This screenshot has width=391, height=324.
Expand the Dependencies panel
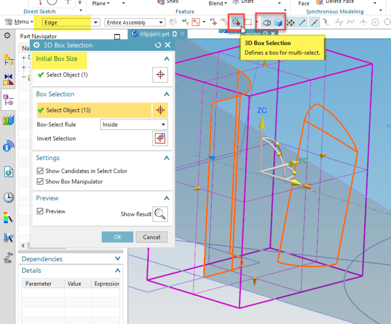[118, 259]
